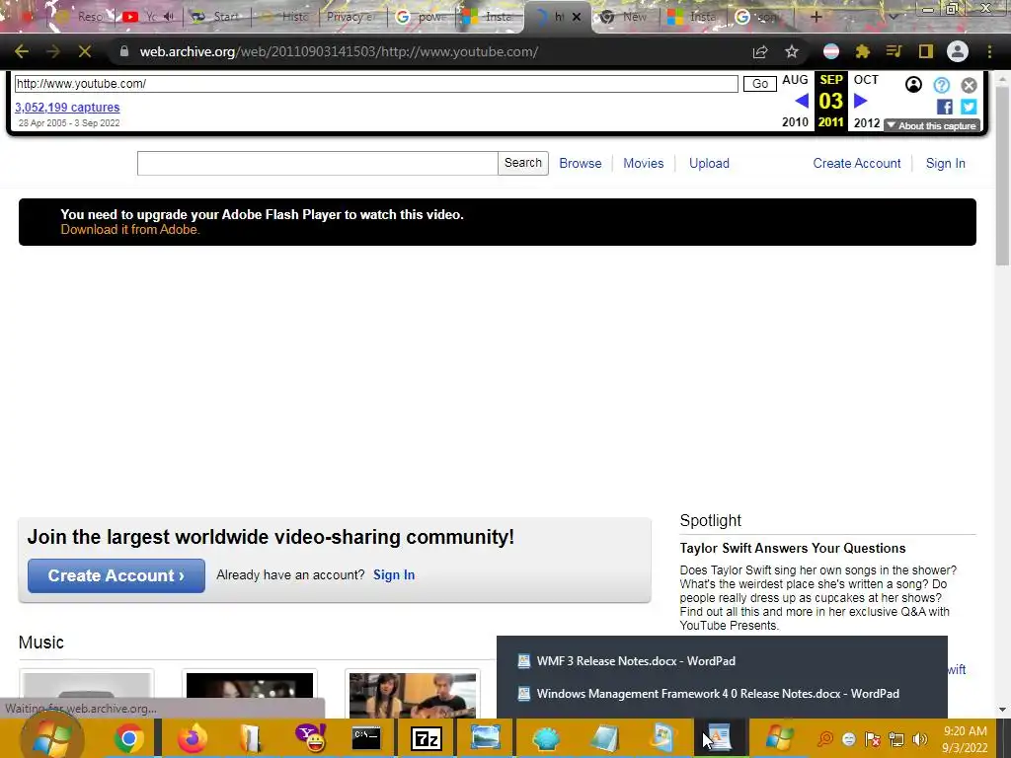1011x758 pixels.
Task: Click the page vertical scrollbar thumb
Action: point(1002,174)
